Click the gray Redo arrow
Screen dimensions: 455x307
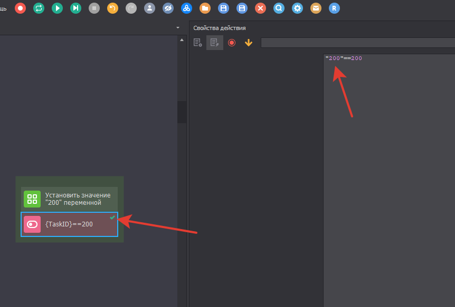131,8
